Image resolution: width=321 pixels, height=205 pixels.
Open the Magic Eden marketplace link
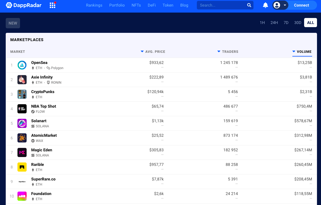click(42, 150)
